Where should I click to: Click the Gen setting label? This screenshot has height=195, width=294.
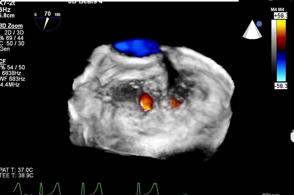(x=5, y=49)
